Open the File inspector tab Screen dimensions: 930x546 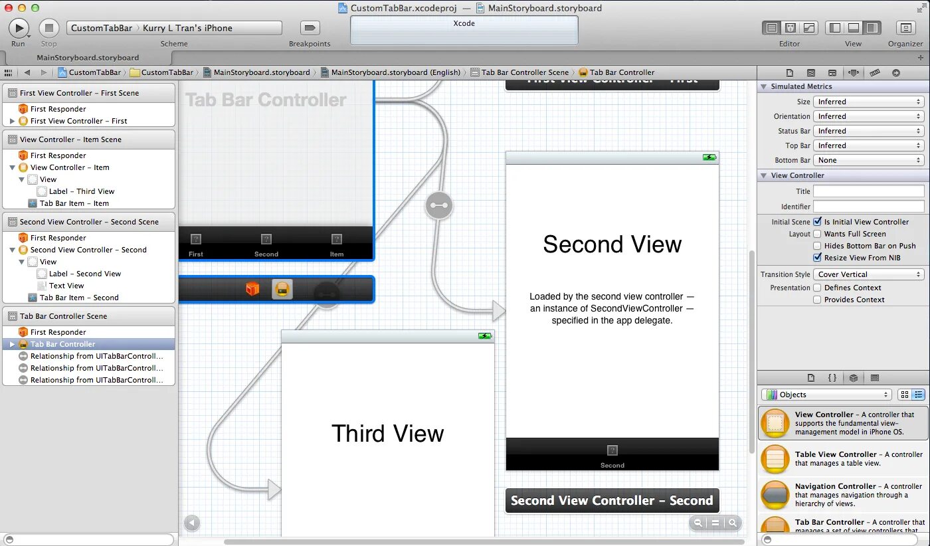pyautogui.click(x=790, y=72)
